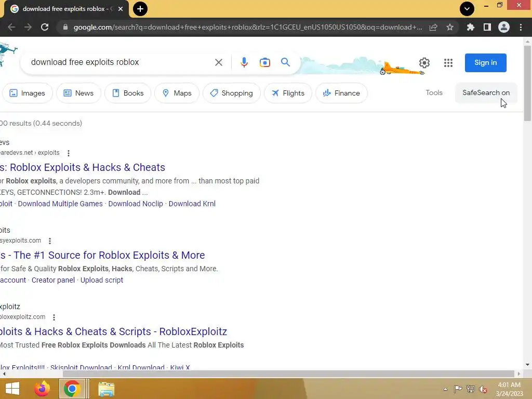The width and height of the screenshot is (532, 399).
Task: Click the scroll-right arrow of horizontal scrollbar
Action: (519, 374)
